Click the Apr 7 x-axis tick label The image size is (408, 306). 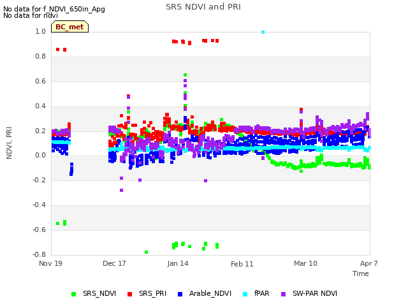click(368, 263)
